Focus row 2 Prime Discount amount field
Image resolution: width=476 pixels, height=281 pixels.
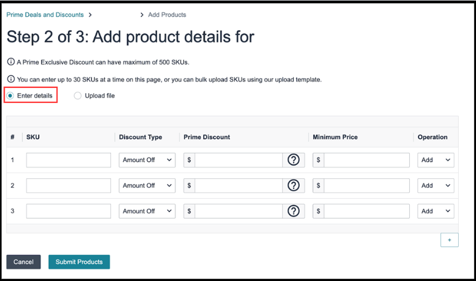pos(239,185)
